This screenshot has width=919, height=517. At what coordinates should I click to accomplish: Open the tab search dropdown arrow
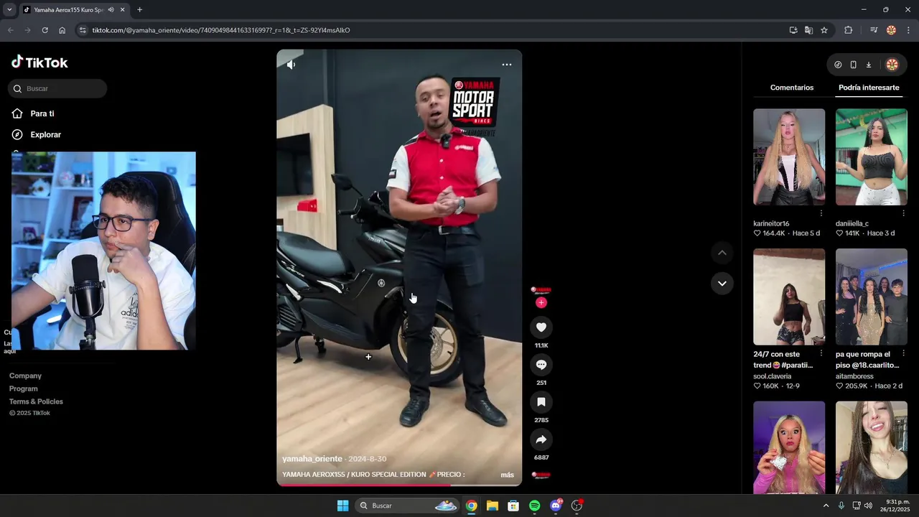coord(9,10)
